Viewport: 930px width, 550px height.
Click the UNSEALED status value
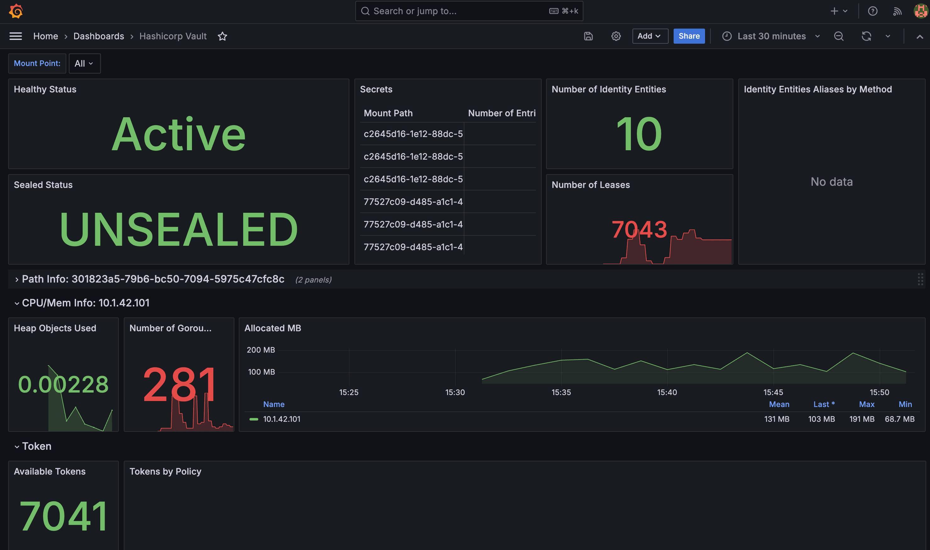pos(178,229)
